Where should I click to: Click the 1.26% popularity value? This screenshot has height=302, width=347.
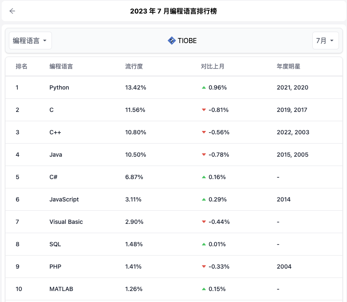point(134,289)
